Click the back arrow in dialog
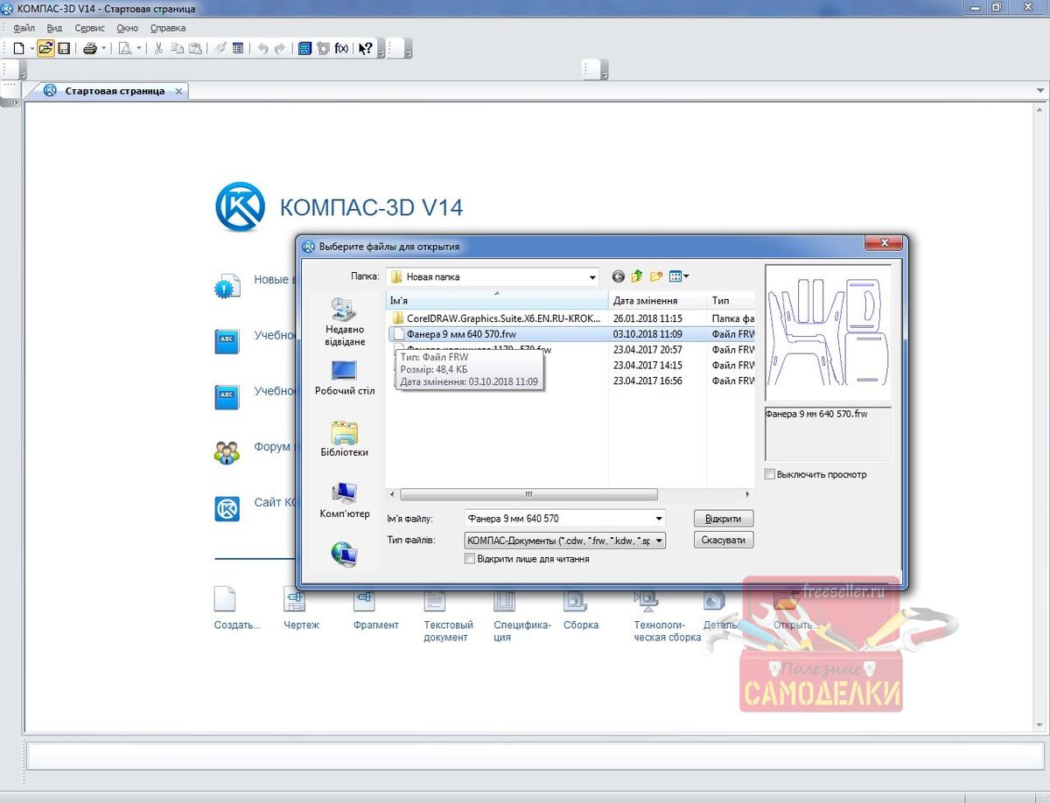The height and width of the screenshot is (803, 1050). coord(619,276)
